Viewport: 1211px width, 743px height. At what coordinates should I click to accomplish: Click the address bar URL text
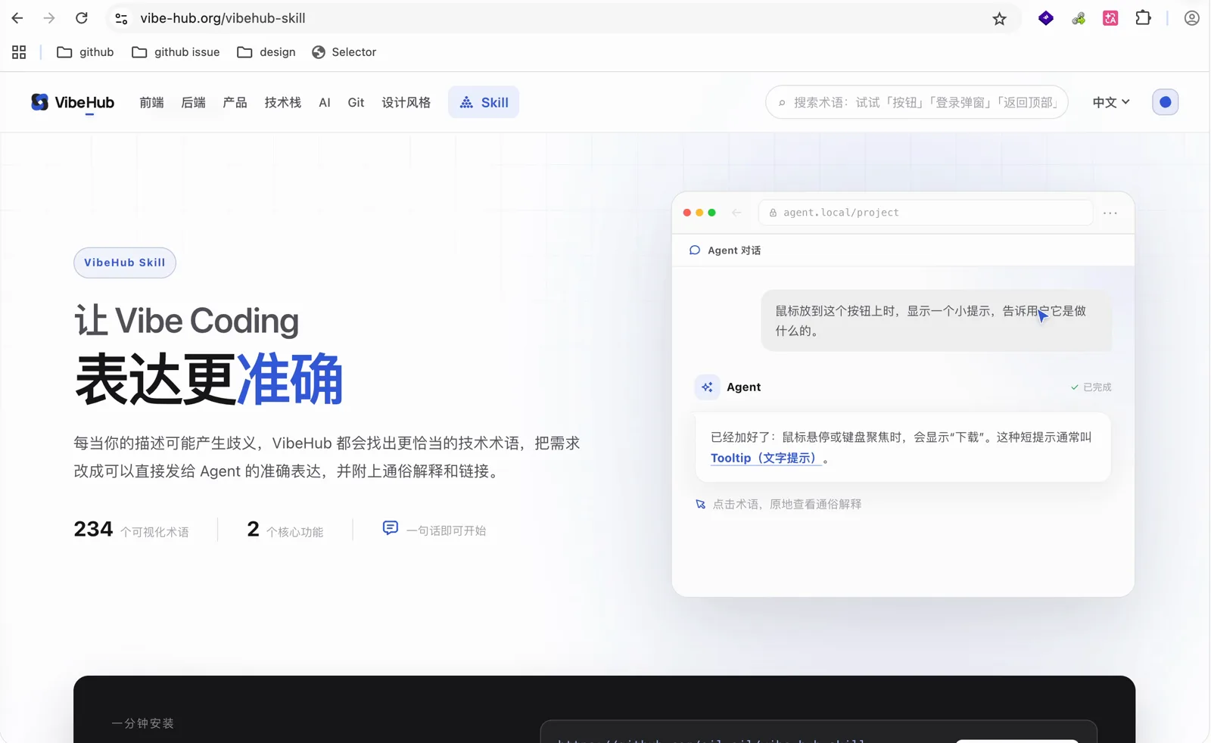(x=223, y=18)
